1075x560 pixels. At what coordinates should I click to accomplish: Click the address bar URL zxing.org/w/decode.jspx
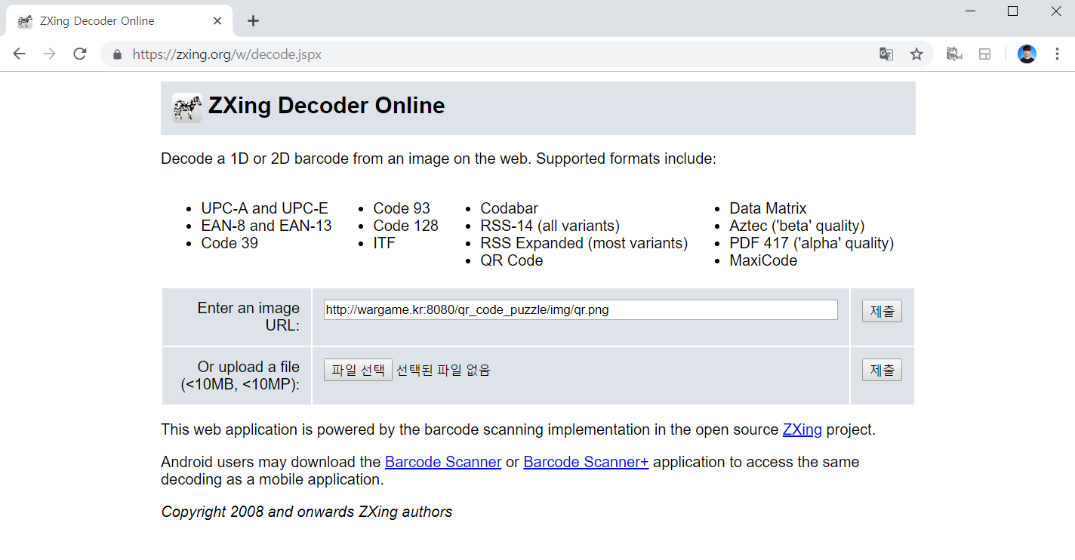coord(227,54)
